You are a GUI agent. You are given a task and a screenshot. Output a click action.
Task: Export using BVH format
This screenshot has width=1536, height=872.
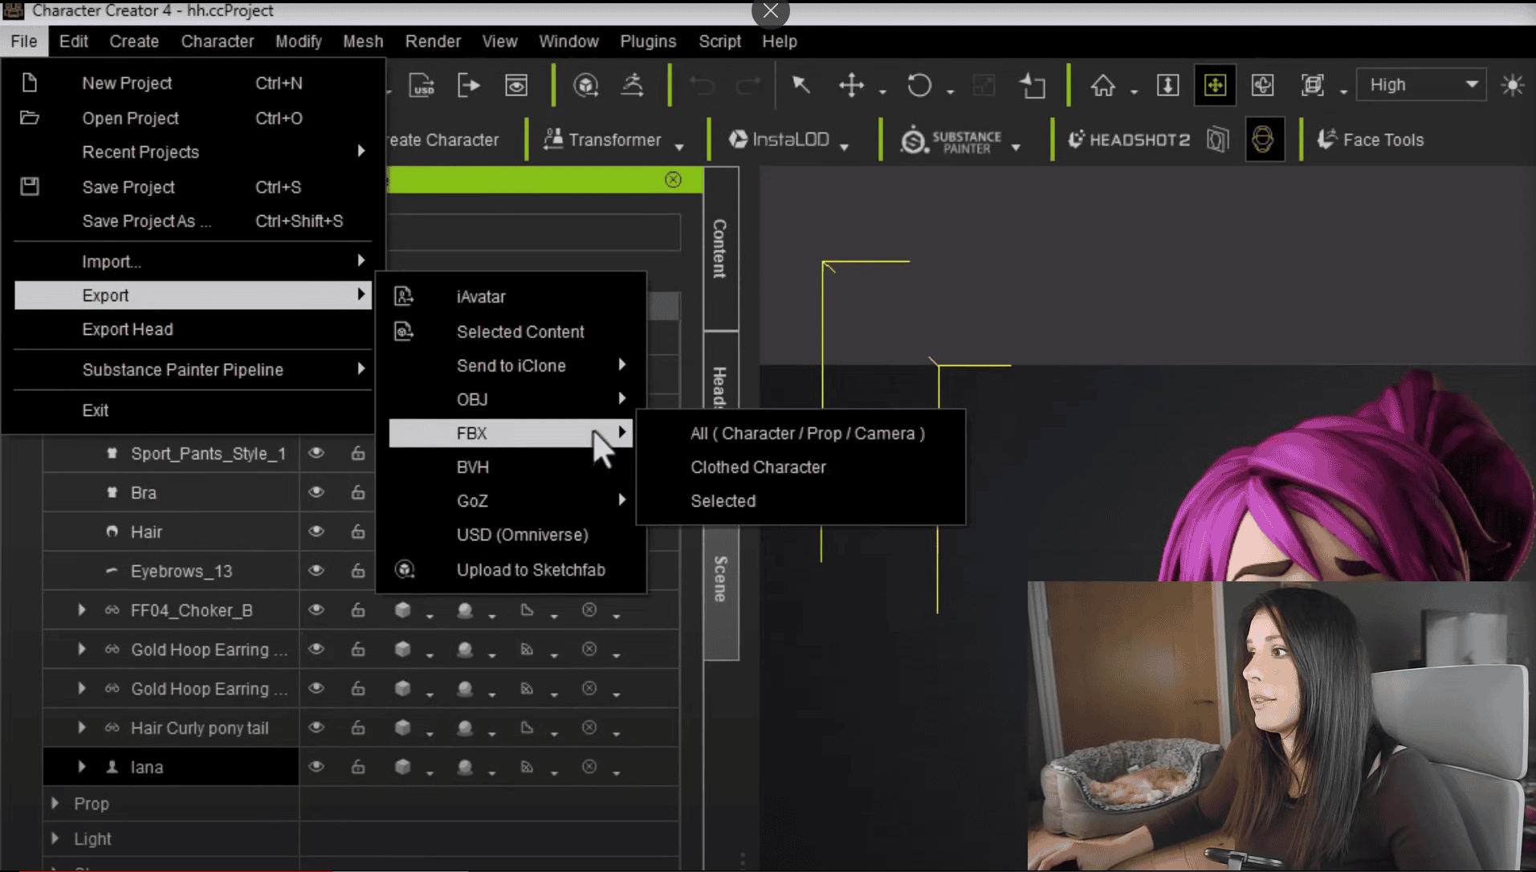click(471, 467)
